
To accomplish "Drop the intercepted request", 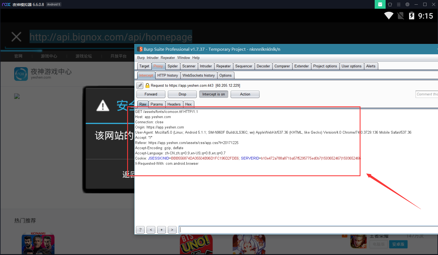I will point(182,94).
